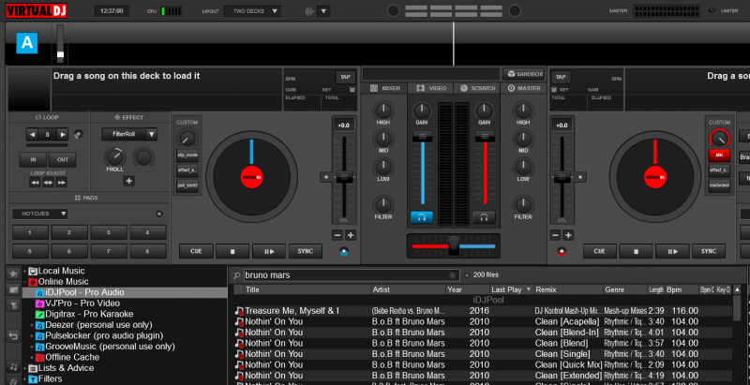Open the FilterRoll effect dropdown
Image resolution: width=750 pixels, height=385 pixels.
click(129, 134)
